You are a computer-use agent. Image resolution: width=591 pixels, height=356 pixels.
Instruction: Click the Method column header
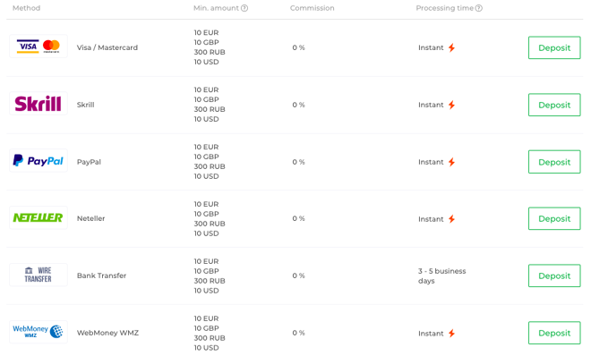[26, 8]
